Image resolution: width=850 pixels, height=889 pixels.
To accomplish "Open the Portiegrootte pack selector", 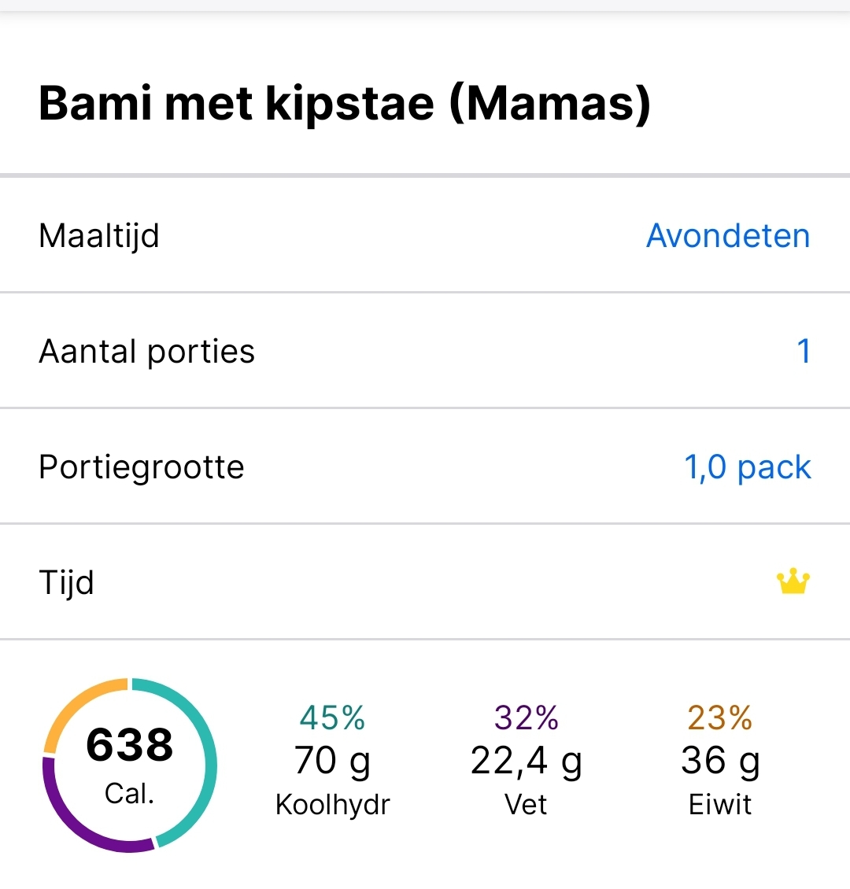I will pyautogui.click(x=748, y=467).
